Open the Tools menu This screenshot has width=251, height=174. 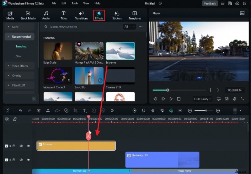click(75, 3)
